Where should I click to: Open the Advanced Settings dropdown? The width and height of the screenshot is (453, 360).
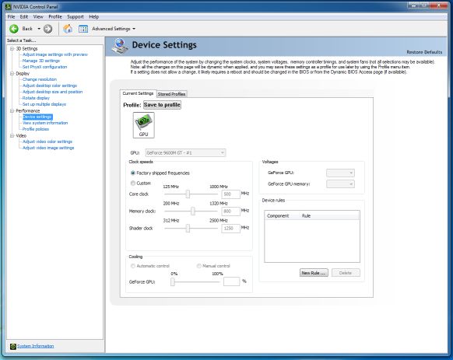(x=114, y=29)
